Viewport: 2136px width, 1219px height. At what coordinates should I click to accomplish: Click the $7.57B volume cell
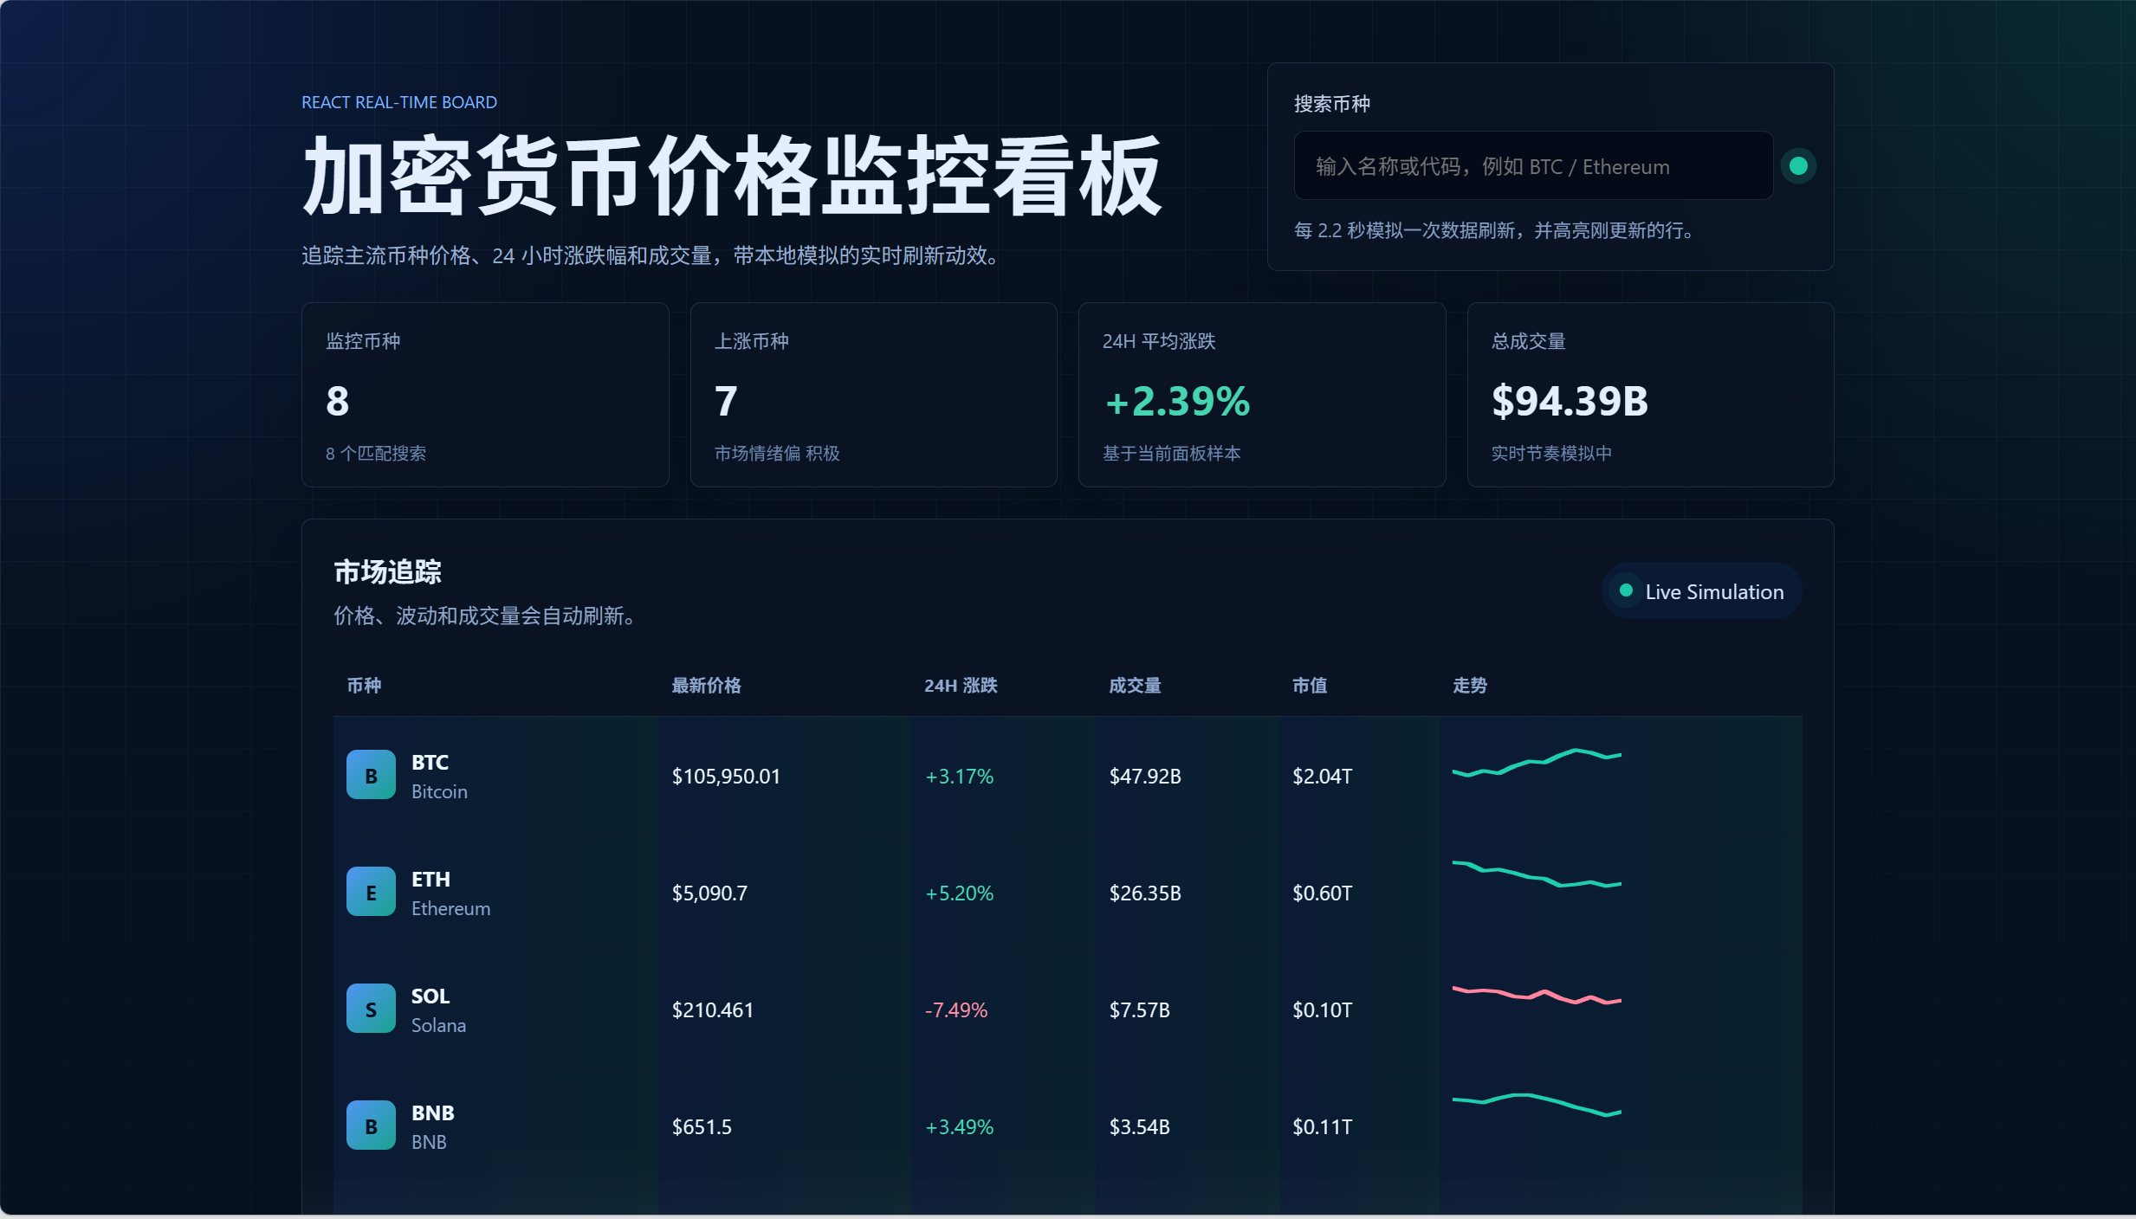click(1139, 1009)
